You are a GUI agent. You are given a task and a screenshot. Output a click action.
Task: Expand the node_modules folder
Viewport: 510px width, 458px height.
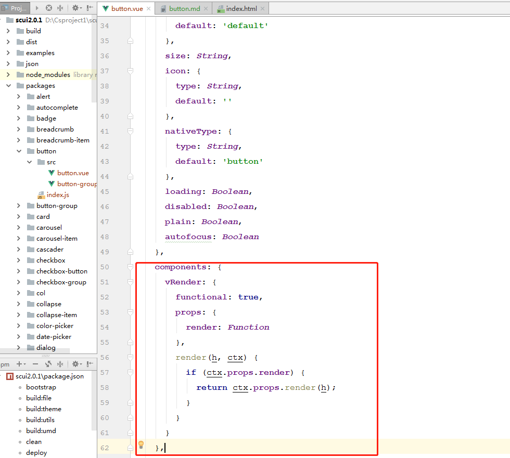pyautogui.click(x=8, y=75)
